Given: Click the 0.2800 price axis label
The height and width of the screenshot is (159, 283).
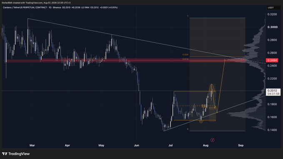Looking at the screenshot, I should [x=272, y=40].
